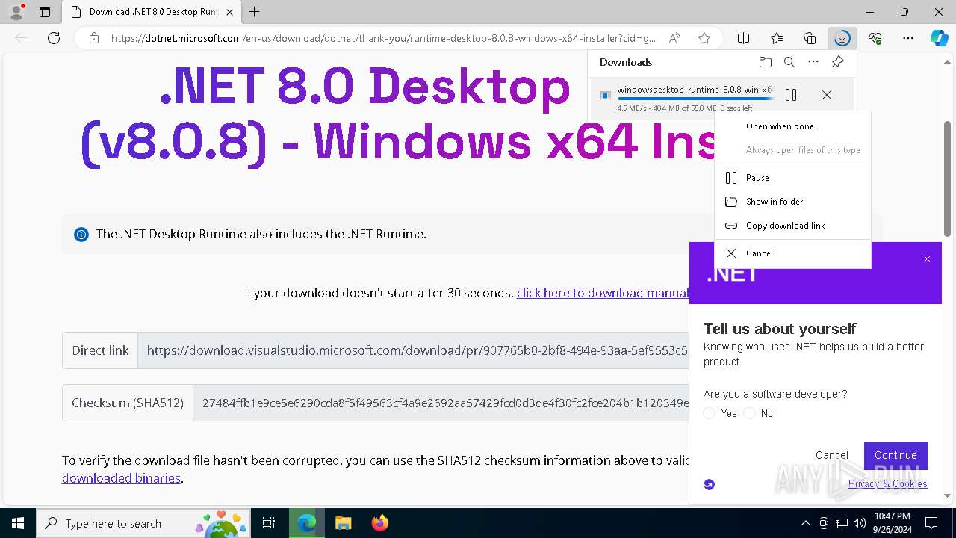This screenshot has height=538, width=956.
Task: Click the SHA512 checksum value
Action: click(x=445, y=403)
